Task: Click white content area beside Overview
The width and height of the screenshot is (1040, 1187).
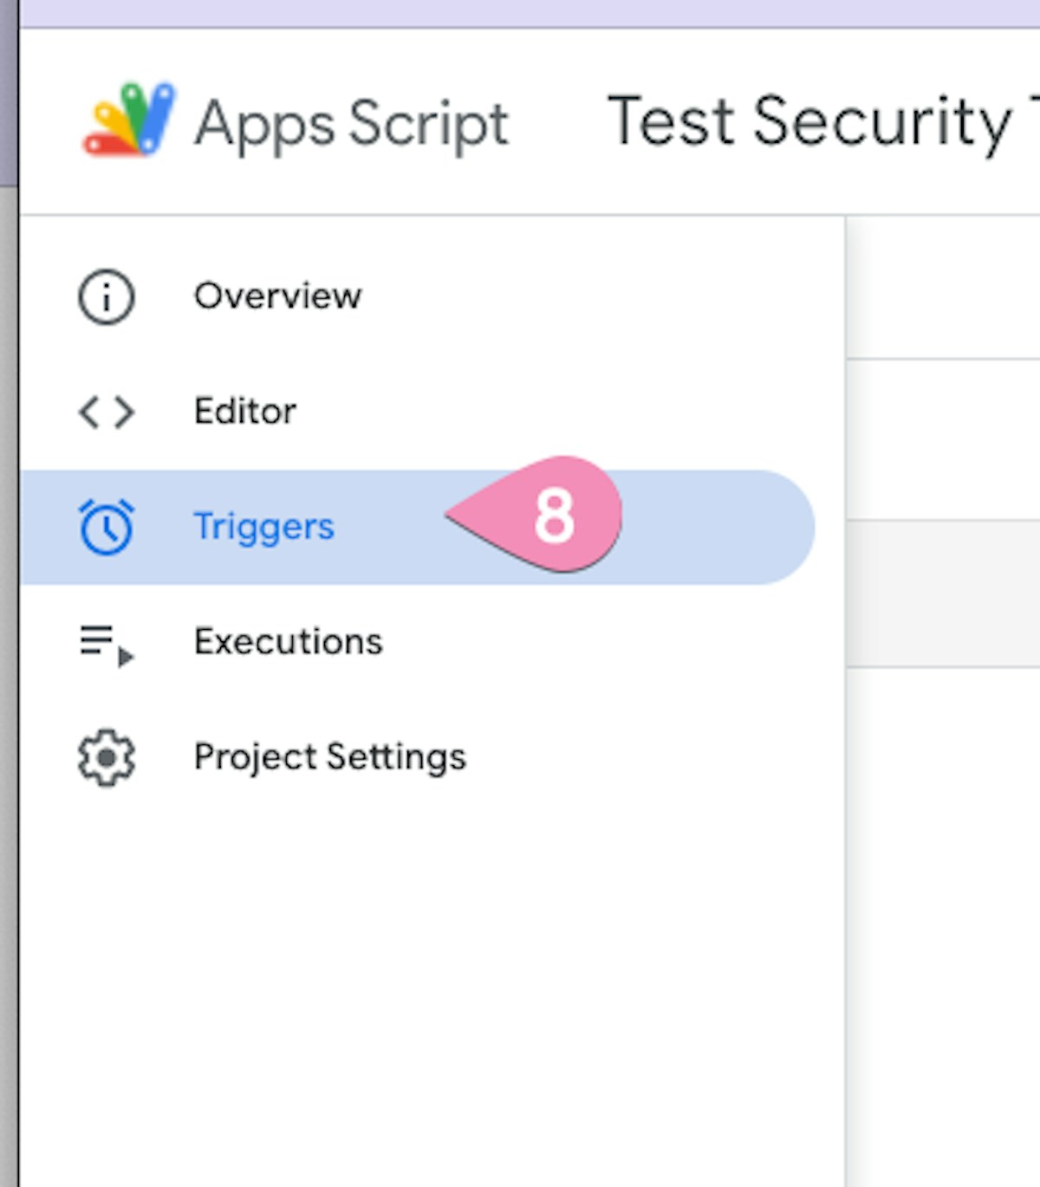Action: [945, 288]
